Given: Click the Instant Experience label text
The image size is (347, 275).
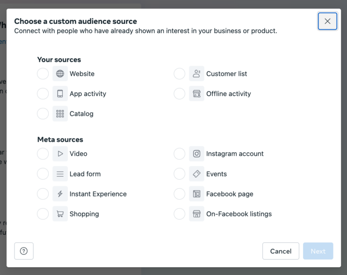Looking at the screenshot, I should [x=98, y=194].
